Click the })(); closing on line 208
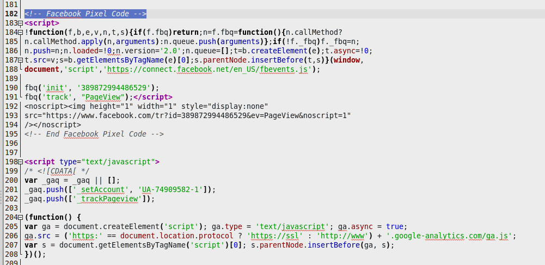This screenshot has height=265, width=545. [x=35, y=255]
